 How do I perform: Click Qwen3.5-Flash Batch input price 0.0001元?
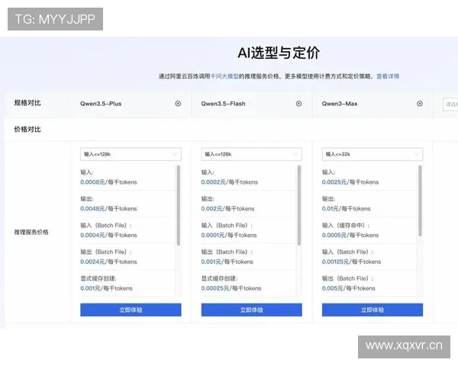pyautogui.click(x=213, y=236)
